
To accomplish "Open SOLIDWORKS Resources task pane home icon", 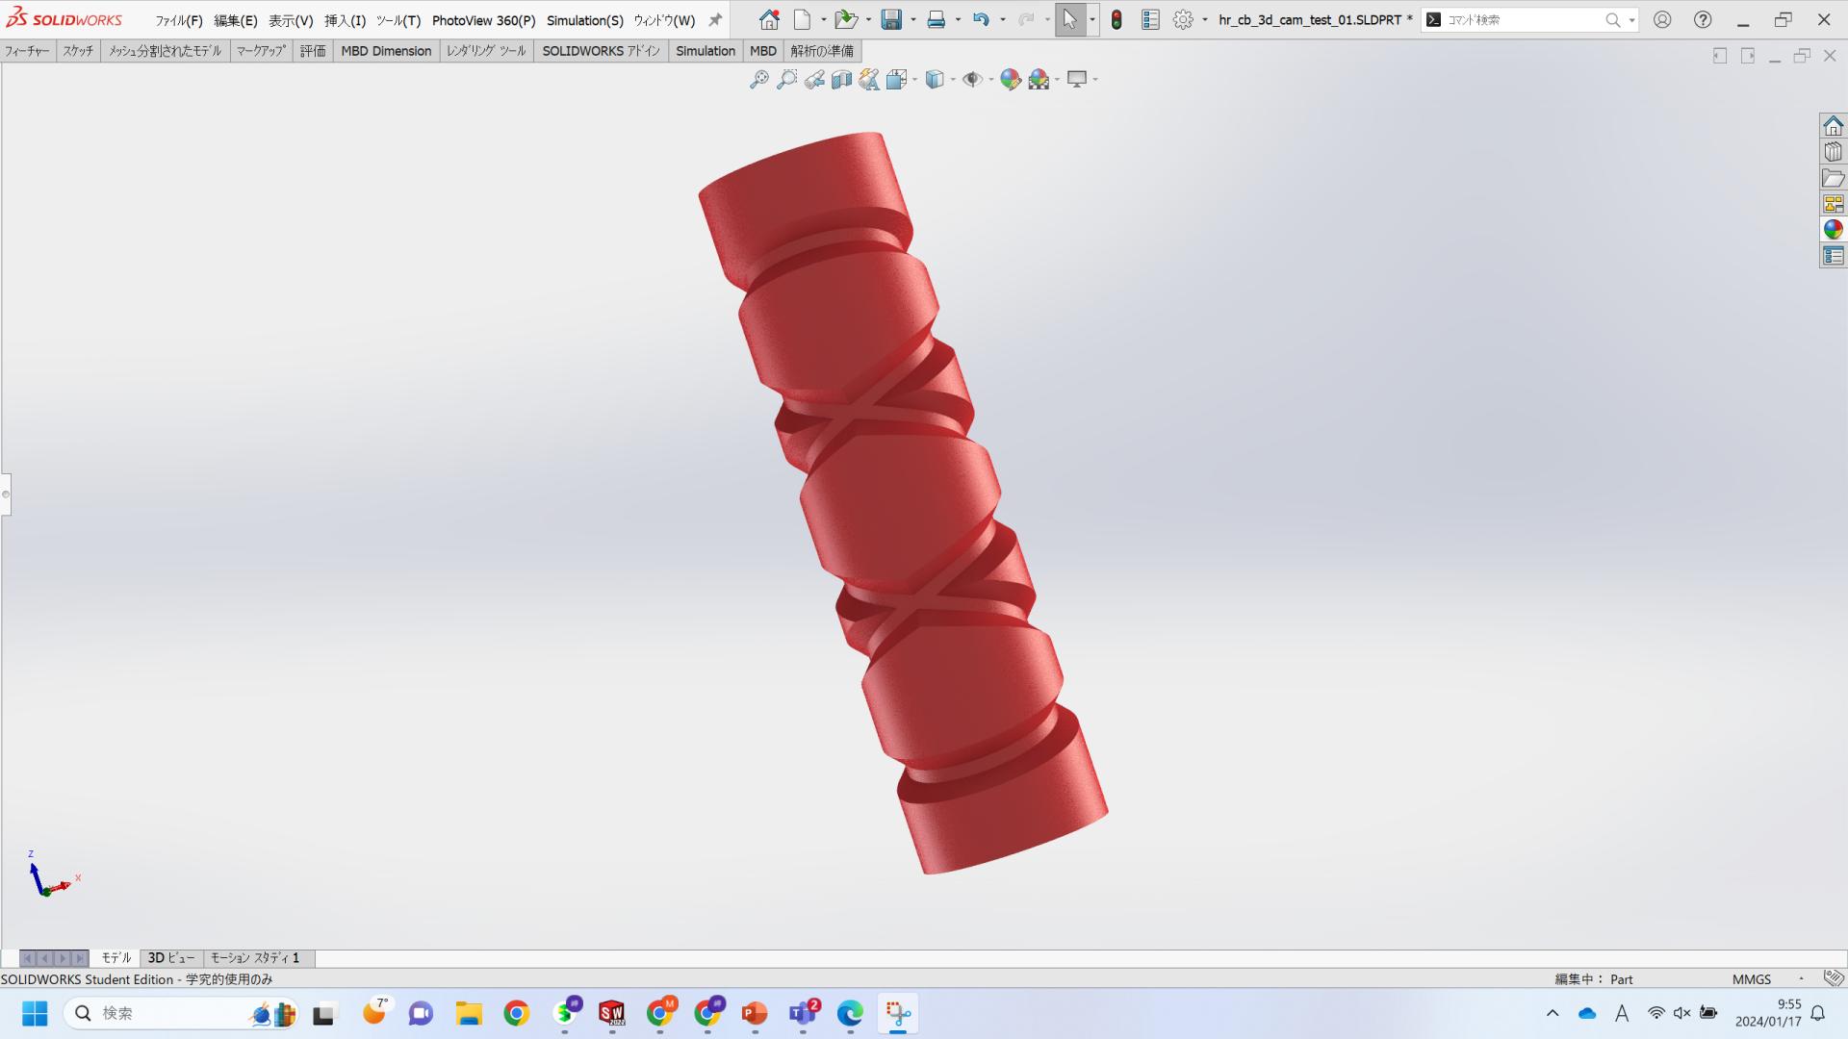I will tap(1833, 126).
